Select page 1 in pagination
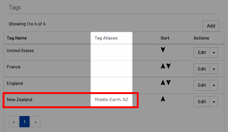The image size is (228, 132). click(x=24, y=122)
